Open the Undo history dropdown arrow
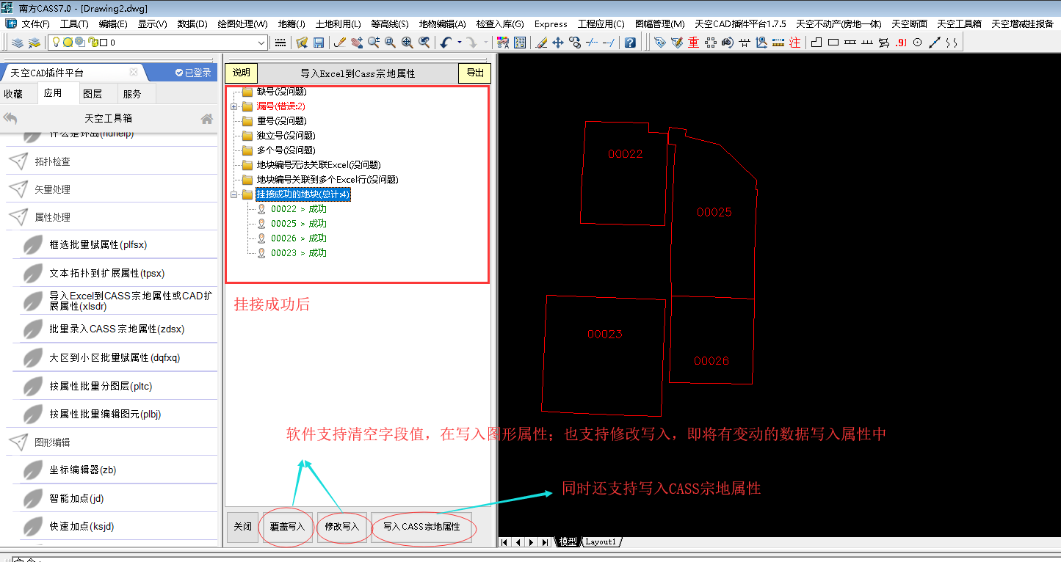1061x562 pixels. [460, 43]
